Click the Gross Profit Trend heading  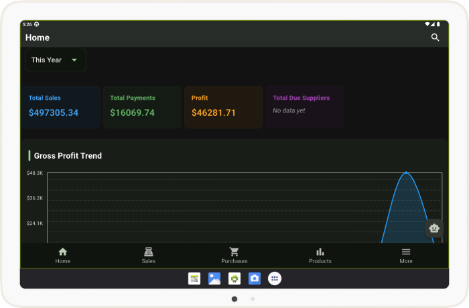(68, 156)
